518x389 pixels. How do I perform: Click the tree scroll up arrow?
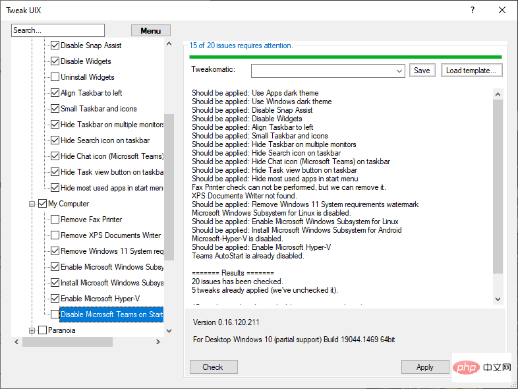169,44
